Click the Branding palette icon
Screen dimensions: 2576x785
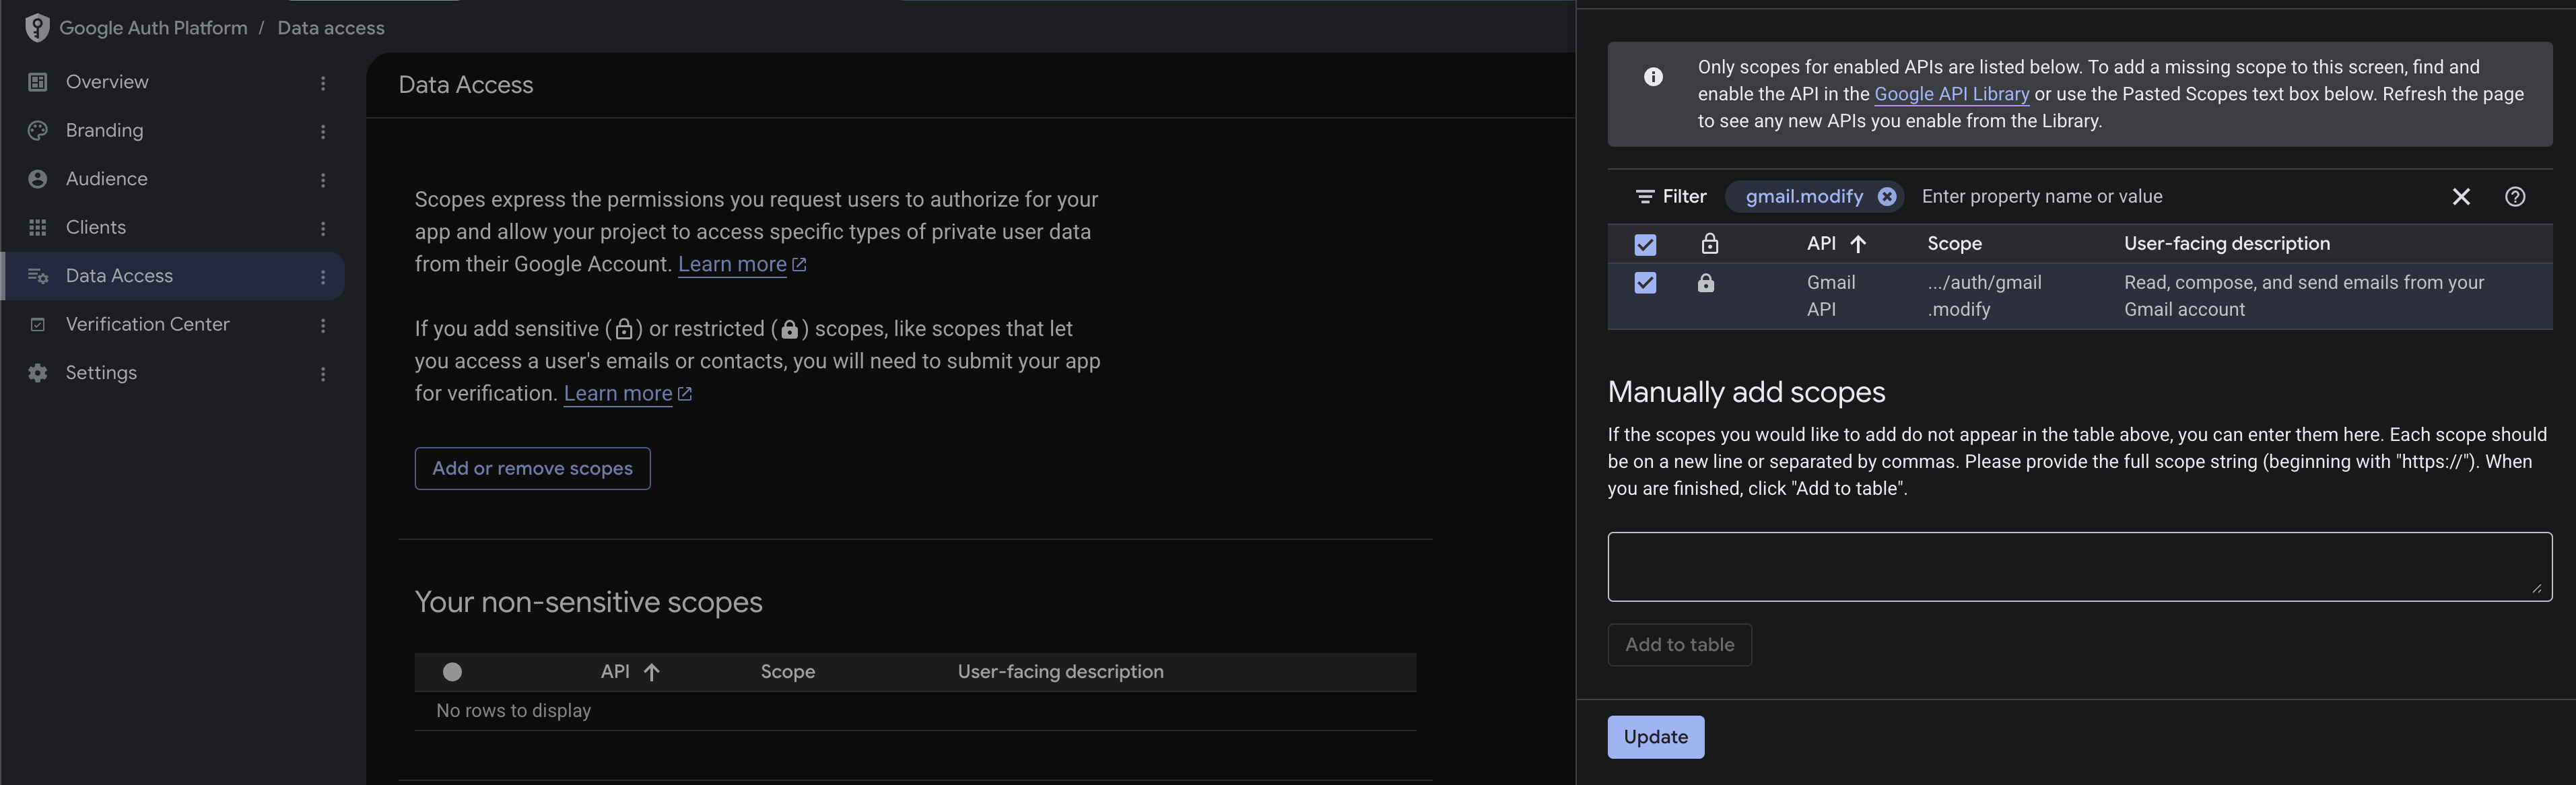pos(38,131)
